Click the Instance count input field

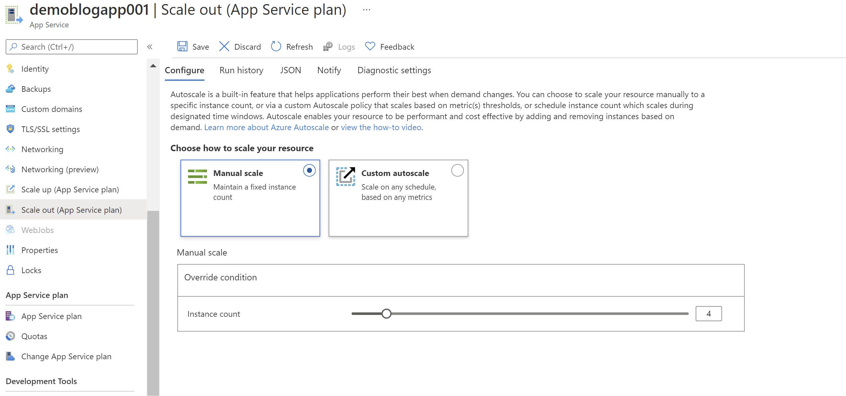click(x=709, y=313)
